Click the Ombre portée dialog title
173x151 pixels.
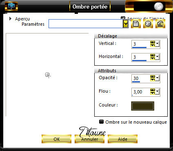[90, 7]
